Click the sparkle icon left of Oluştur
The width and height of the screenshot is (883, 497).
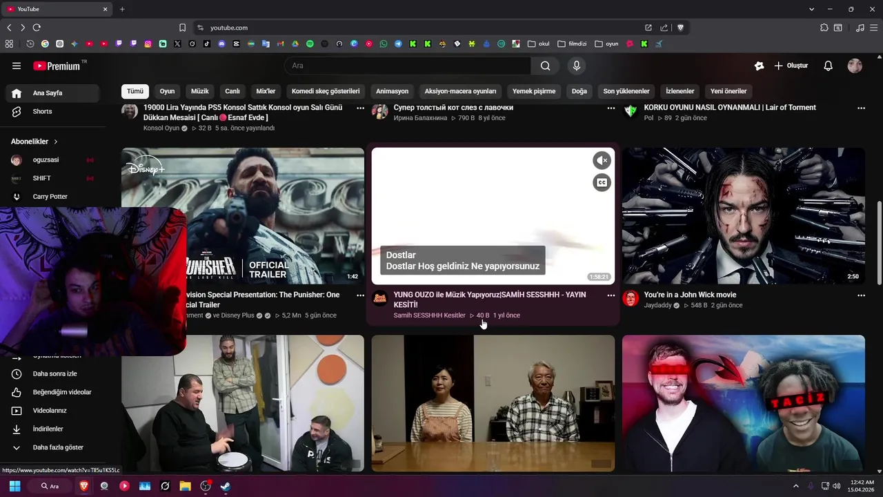tap(759, 66)
